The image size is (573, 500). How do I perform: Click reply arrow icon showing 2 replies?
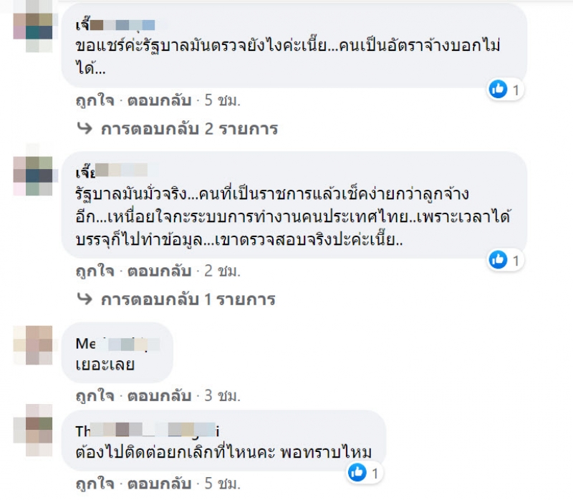[85, 129]
